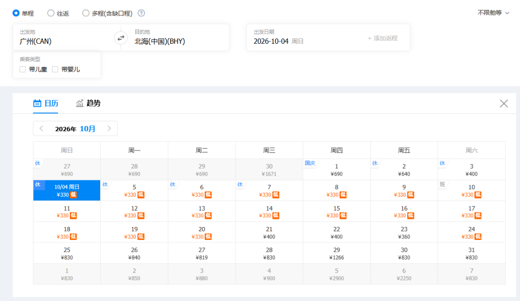Select October 3 priced ¥400

(471, 170)
